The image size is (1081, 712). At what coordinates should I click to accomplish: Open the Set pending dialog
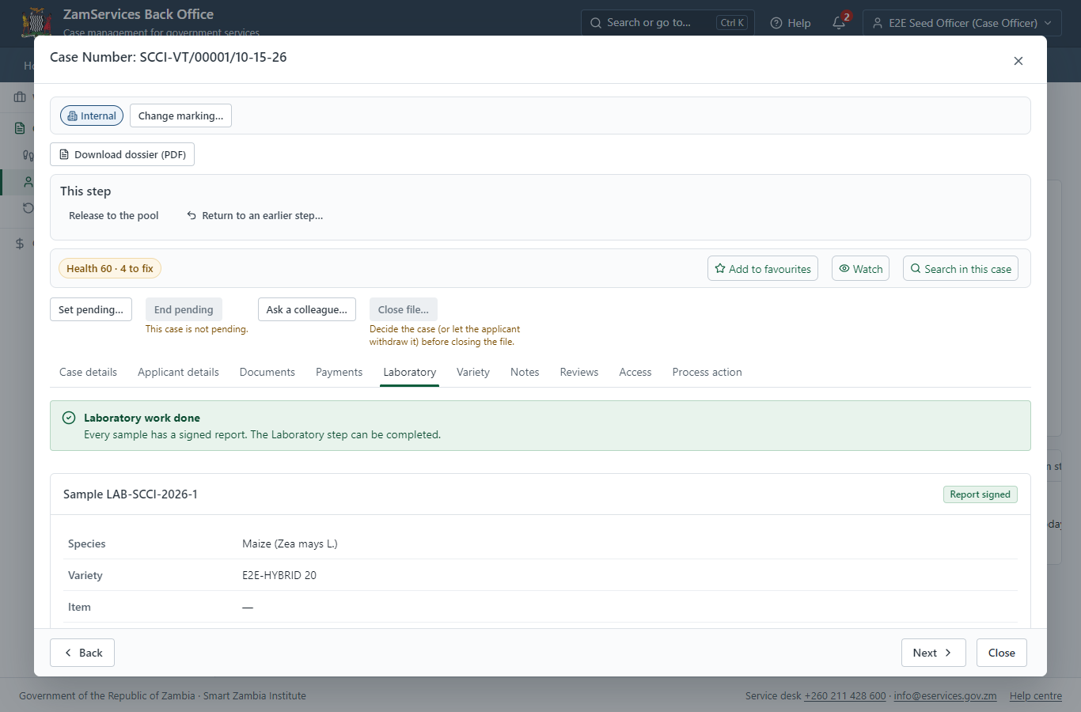point(91,309)
